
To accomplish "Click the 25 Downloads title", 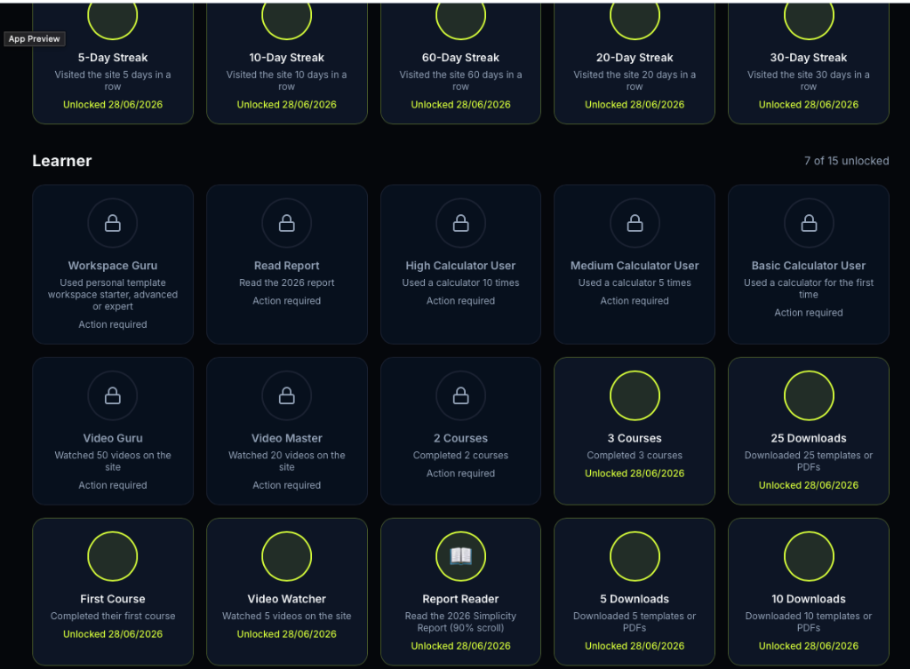I will pyautogui.click(x=809, y=438).
